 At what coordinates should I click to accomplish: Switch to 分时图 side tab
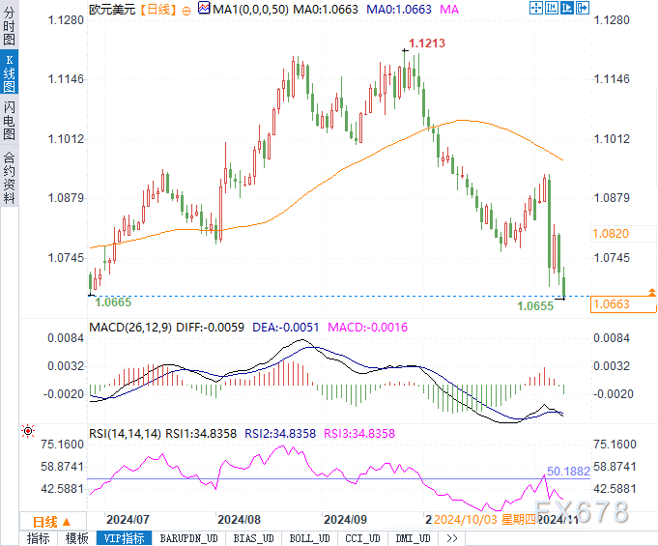pos(9,29)
